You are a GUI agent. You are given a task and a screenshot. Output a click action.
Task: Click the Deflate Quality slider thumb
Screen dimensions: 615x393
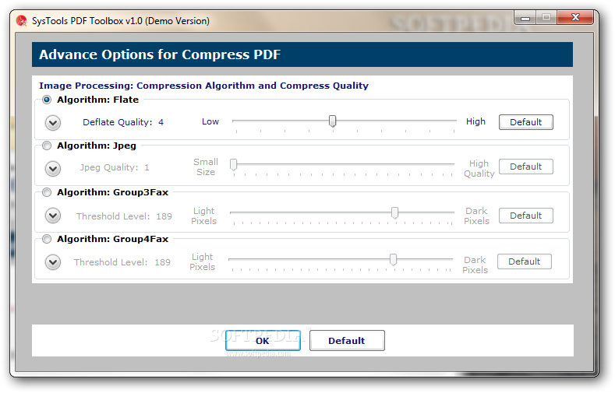pyautogui.click(x=333, y=121)
